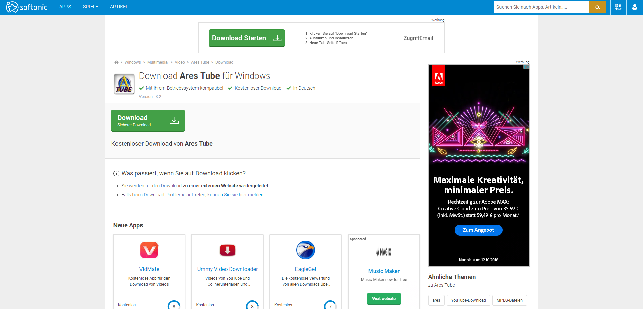
Task: Select the YouTube-Download topic tag
Action: pyautogui.click(x=468, y=300)
